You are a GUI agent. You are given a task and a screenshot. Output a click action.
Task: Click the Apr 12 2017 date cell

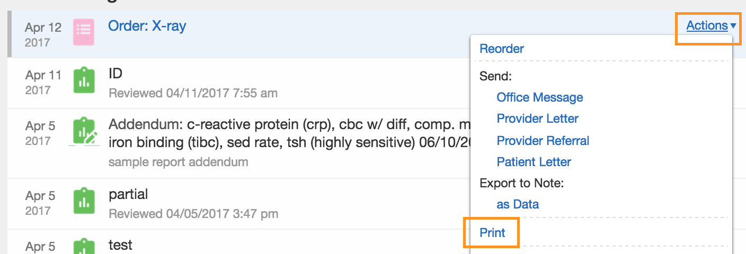(43, 34)
